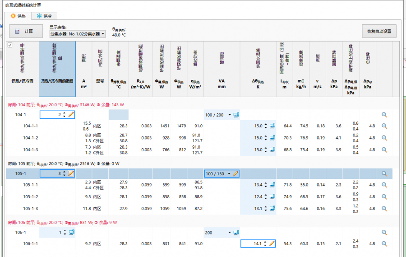Click the 14.1 temperature difference input field
Screen dimensions: 406x257
(x=253, y=243)
